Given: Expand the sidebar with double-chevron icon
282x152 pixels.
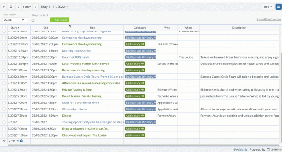Looking at the screenshot, I should click(x=4, y=7).
